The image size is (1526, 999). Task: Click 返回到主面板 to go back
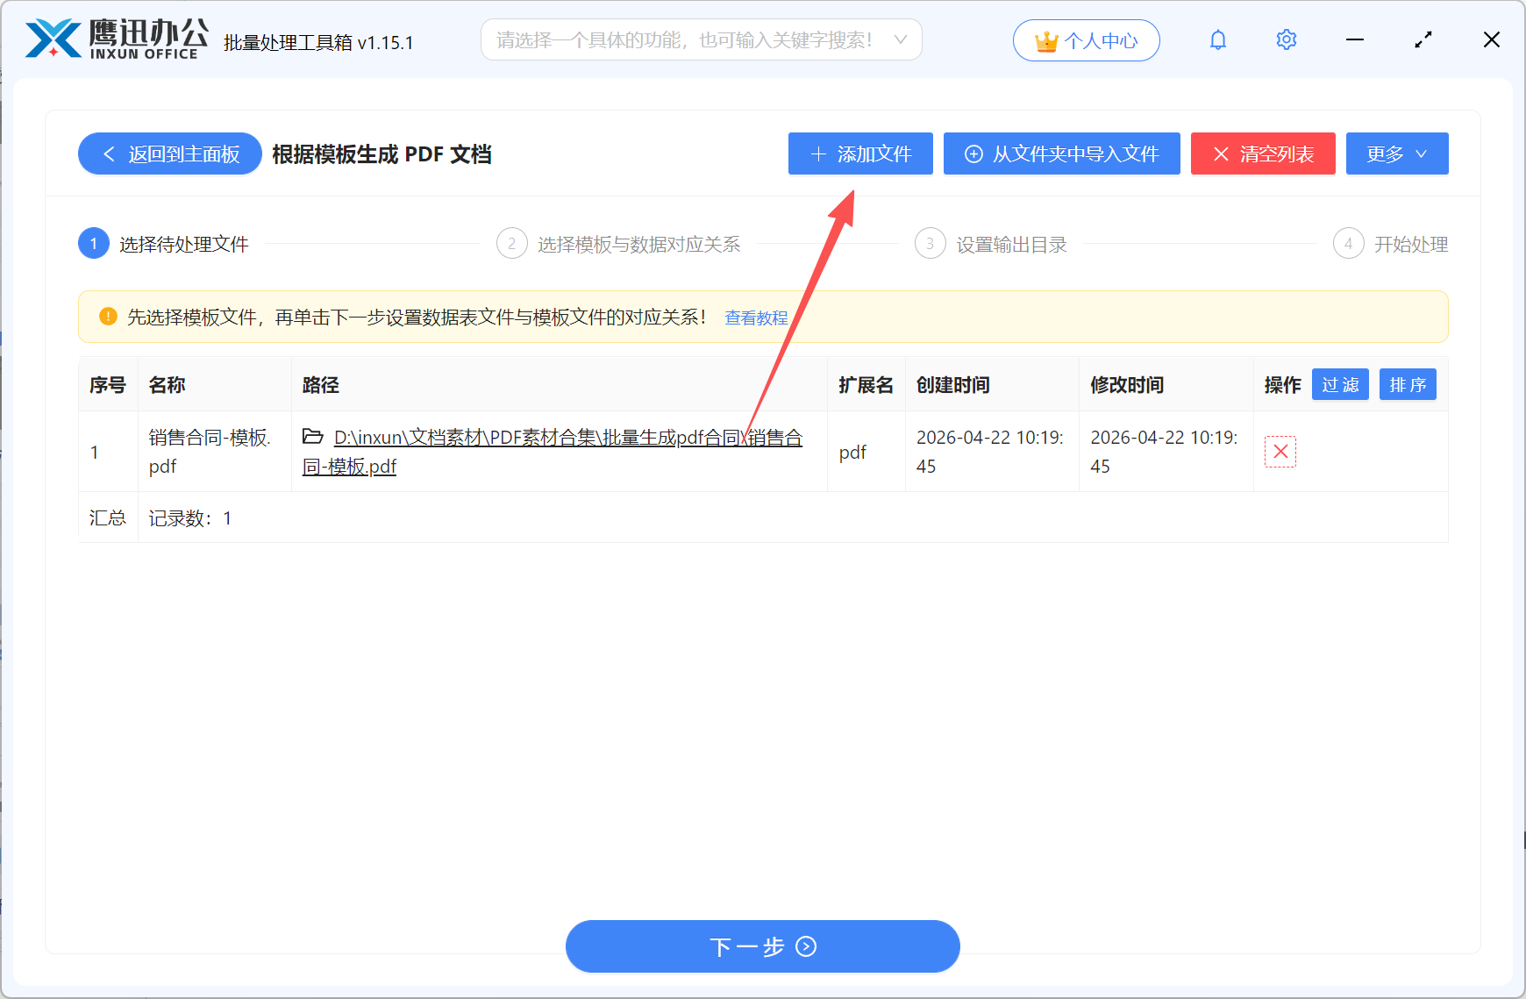(x=169, y=153)
